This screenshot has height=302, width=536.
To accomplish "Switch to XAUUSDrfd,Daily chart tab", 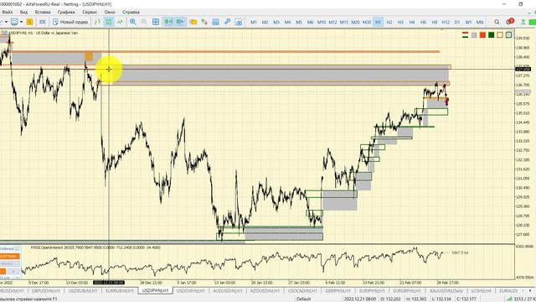I will coord(446,291).
